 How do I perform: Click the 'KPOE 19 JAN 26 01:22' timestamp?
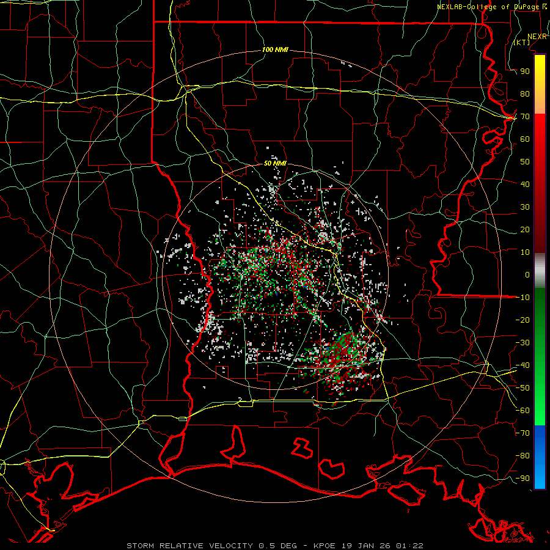(x=369, y=546)
